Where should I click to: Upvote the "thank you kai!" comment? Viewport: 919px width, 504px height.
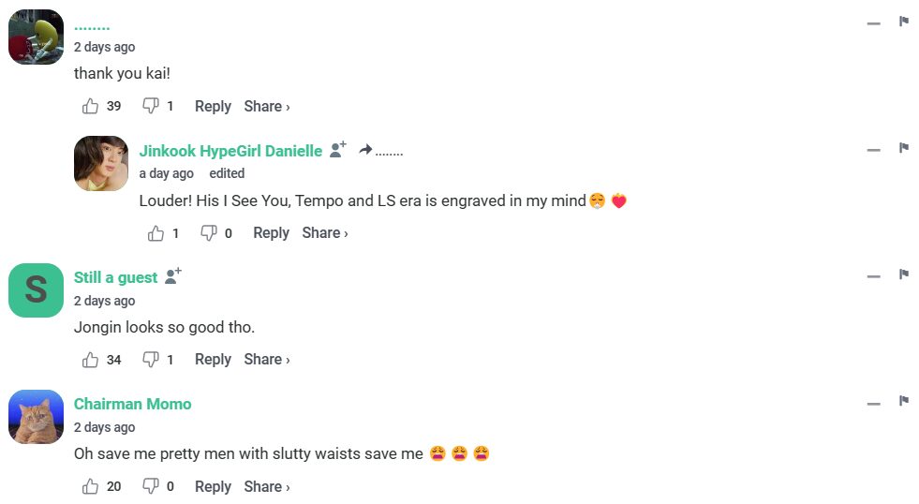pos(91,107)
